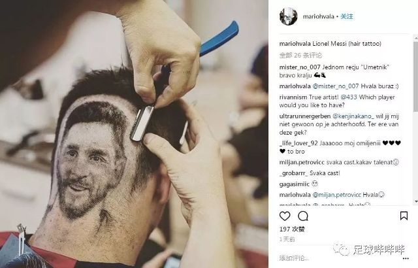
Task: Follow mariohvala using 关注 button
Action: pyautogui.click(x=347, y=16)
